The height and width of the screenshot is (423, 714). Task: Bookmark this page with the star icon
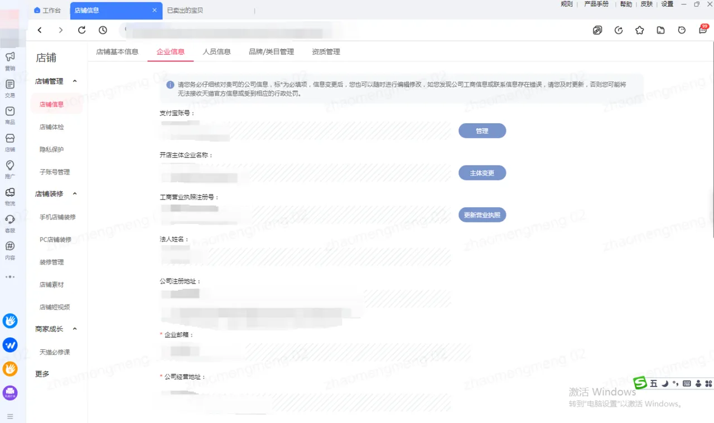pyautogui.click(x=639, y=30)
